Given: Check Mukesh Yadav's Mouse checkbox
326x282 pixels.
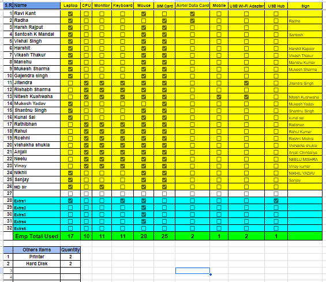Looking at the screenshot, I should point(144,104).
